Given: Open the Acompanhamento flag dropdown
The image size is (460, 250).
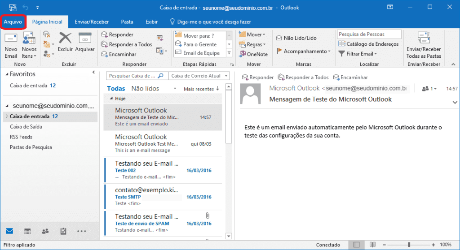Looking at the screenshot, I should point(303,51).
